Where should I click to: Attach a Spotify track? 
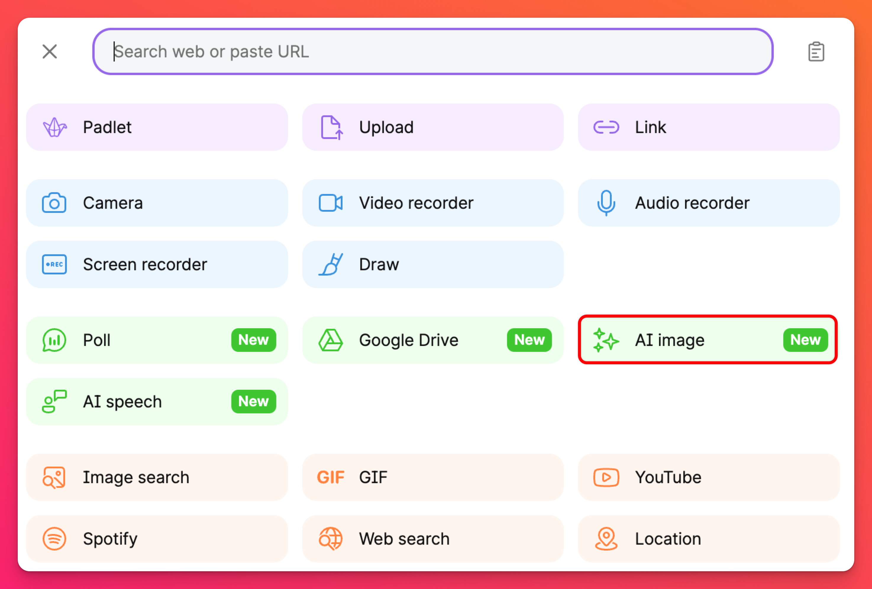(157, 539)
